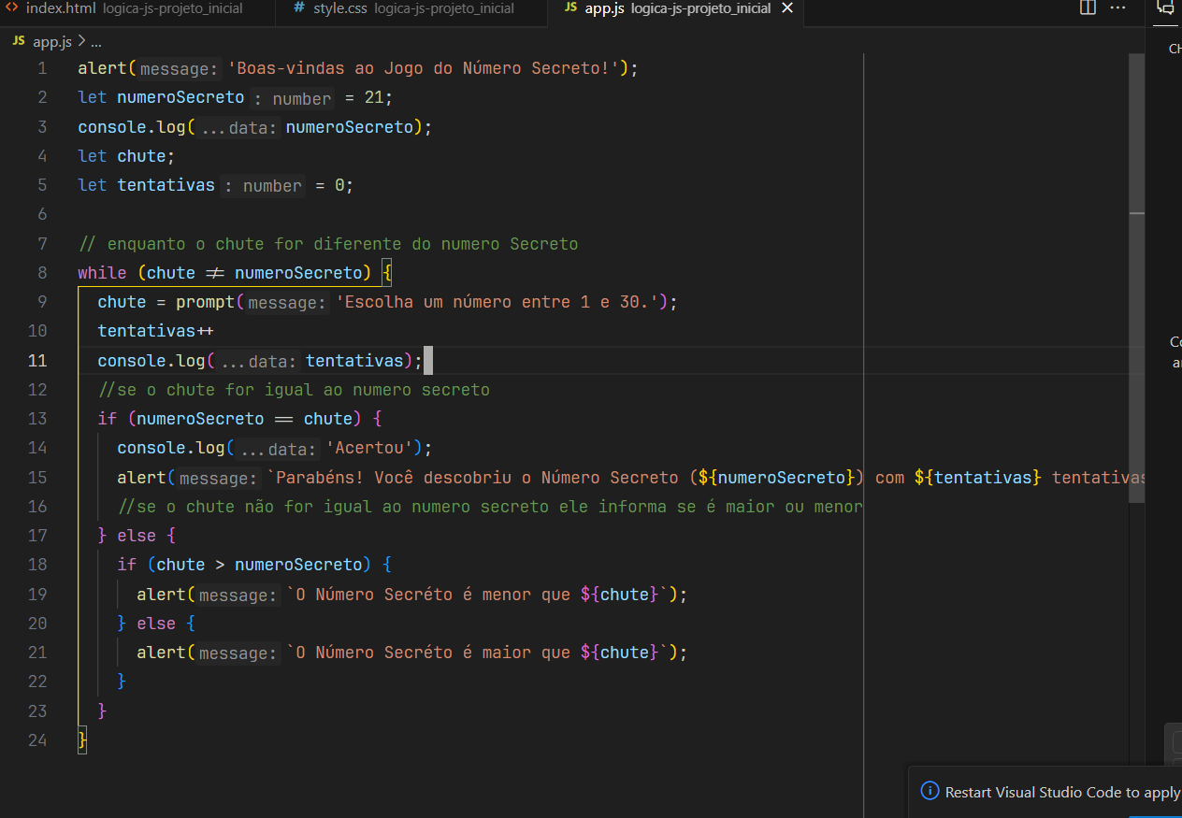Click the JS icon in the breadcrumb bar
This screenshot has height=818, width=1182.
(x=20, y=41)
